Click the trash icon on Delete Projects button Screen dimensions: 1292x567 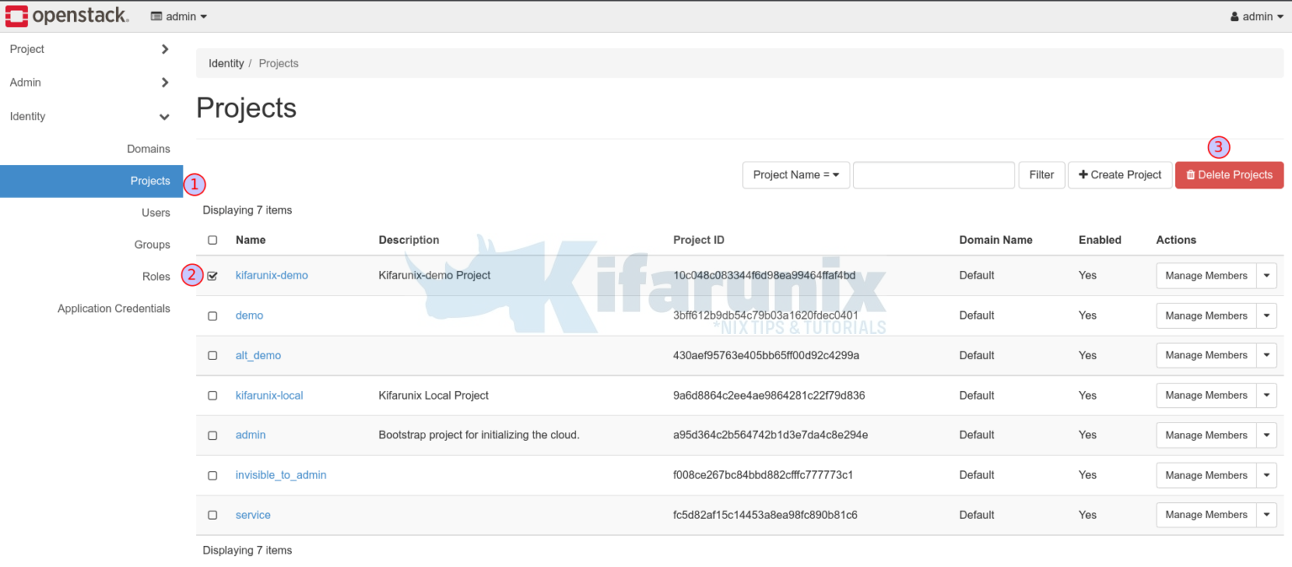click(x=1191, y=175)
